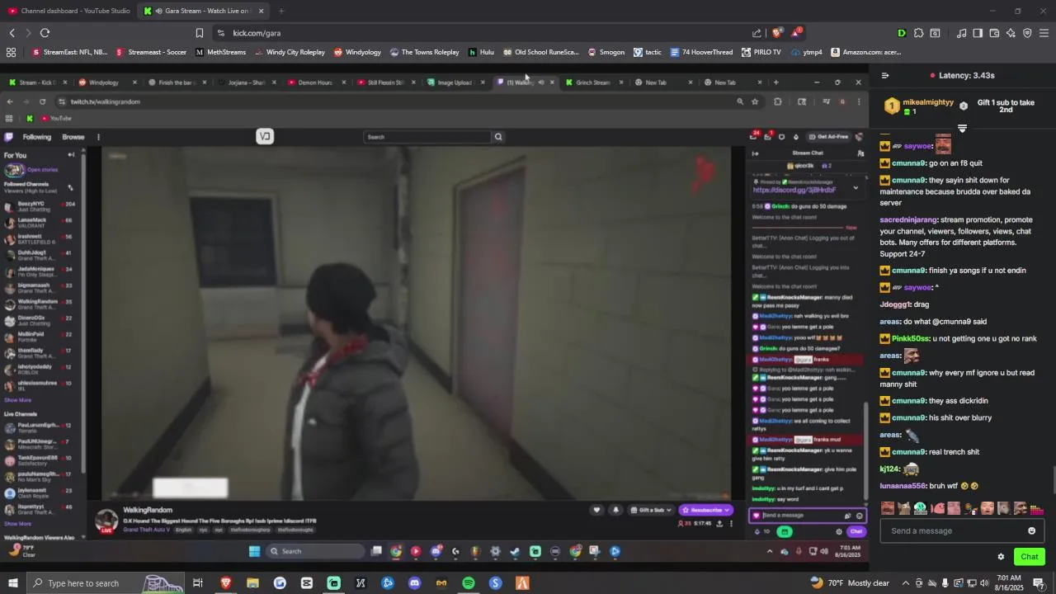
Task: Open Twitch more options three dots
Action: (x=98, y=137)
